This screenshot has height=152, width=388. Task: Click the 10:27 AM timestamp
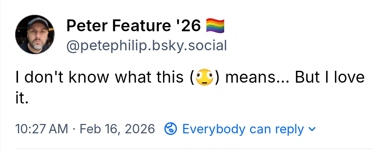tap(41, 129)
